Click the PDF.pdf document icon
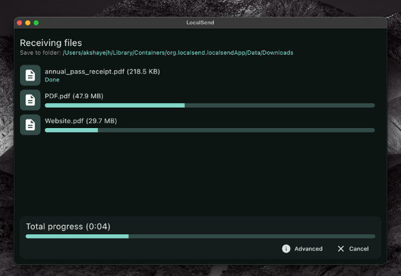 pos(30,100)
